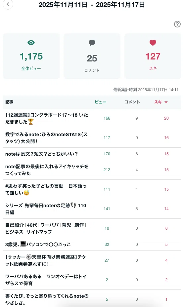Sort table by スキ column header
Image resolution: width=183 pixels, height=307 pixels.
158,102
